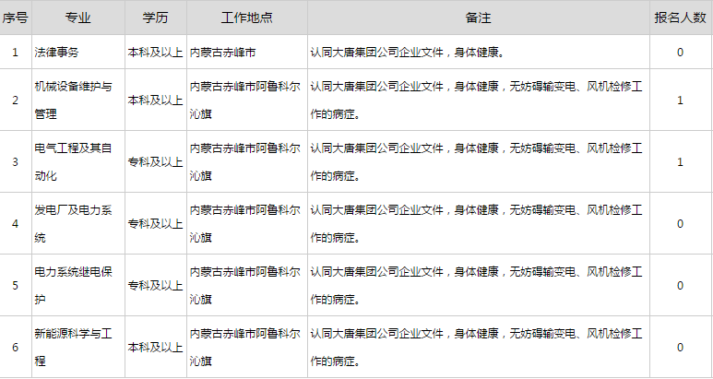Select registration count for 机械设备维护与管理
Viewport: 713px width, 379px height.
[680, 100]
